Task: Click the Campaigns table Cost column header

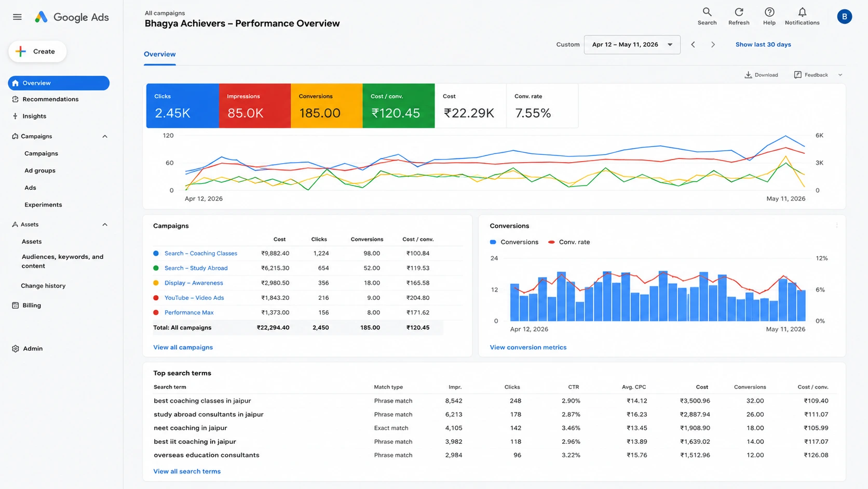Action: [x=279, y=240]
